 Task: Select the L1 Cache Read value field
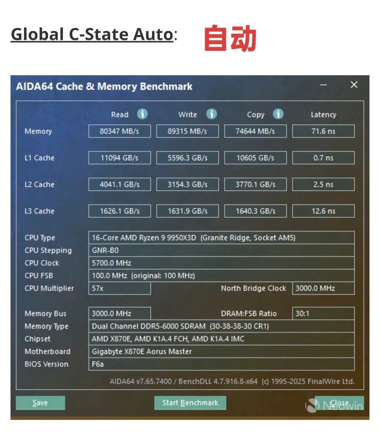pyautogui.click(x=119, y=158)
